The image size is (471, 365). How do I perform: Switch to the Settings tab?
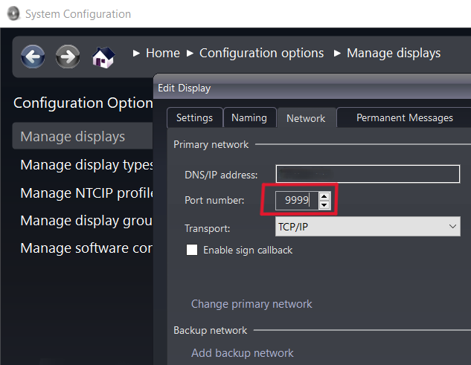194,117
